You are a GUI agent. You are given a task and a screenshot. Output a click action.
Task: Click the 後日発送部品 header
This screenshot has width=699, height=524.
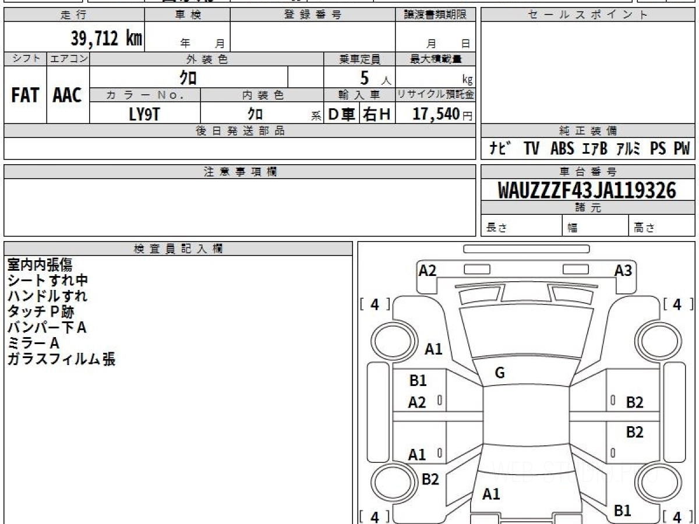(x=239, y=131)
